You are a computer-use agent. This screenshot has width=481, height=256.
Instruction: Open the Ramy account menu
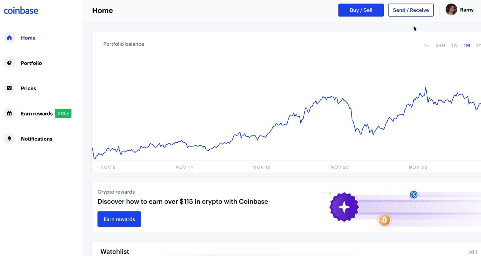click(x=467, y=10)
